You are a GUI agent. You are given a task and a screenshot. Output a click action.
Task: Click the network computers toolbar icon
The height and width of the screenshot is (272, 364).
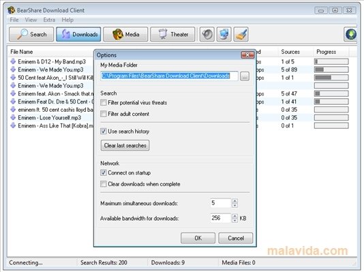point(224,34)
